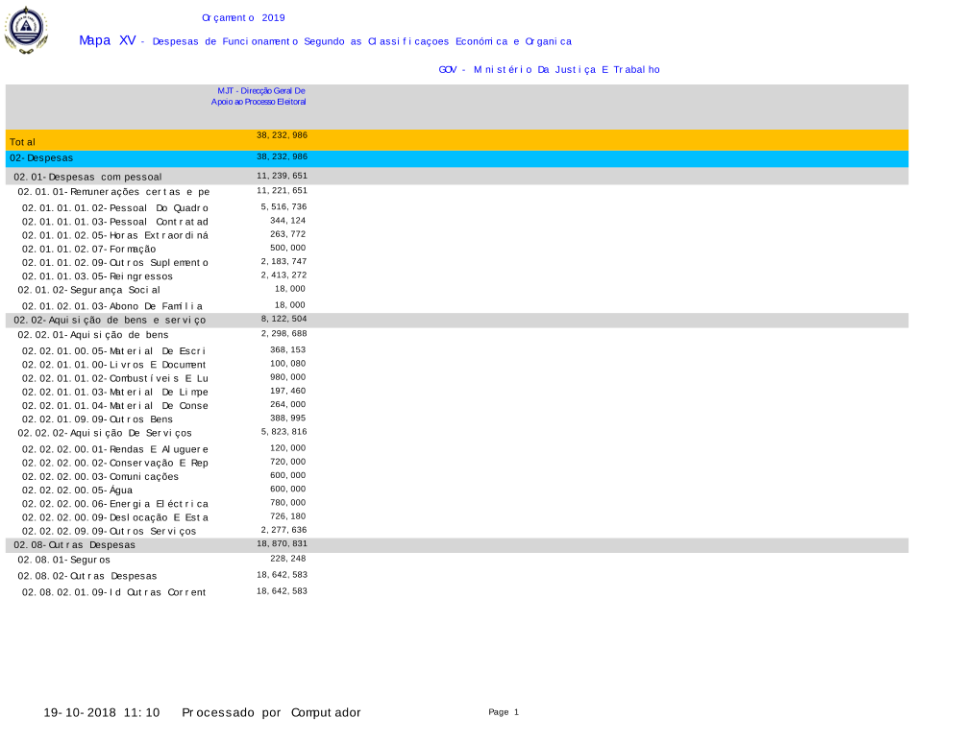961x742 pixels.
Task: Click the 'GOV - Ministério Da Justiça E Trabalho' heading
Action: click(x=549, y=69)
